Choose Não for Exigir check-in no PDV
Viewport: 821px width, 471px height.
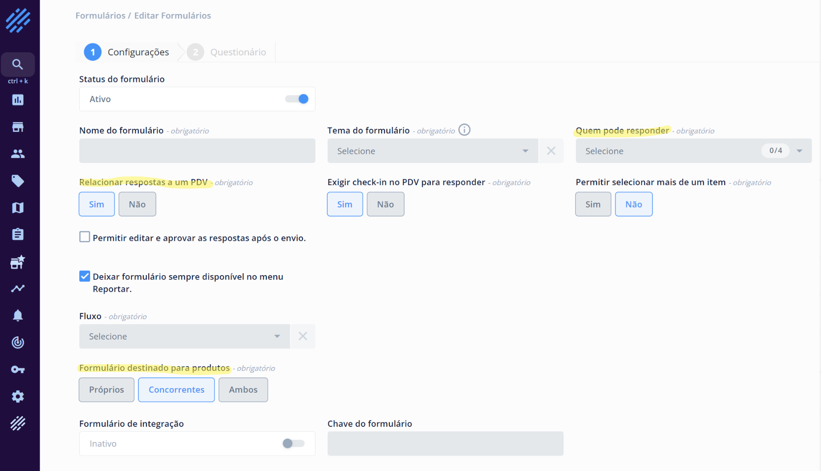click(385, 204)
